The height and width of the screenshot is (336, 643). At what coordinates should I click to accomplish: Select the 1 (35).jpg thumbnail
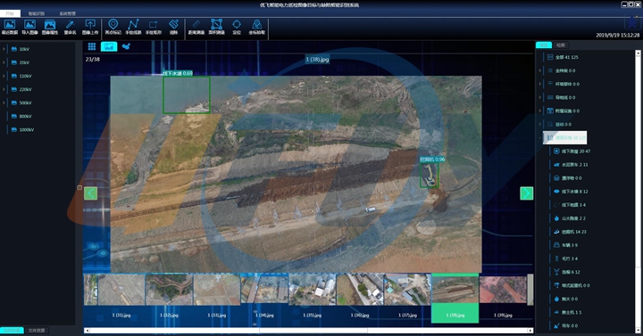click(x=312, y=298)
